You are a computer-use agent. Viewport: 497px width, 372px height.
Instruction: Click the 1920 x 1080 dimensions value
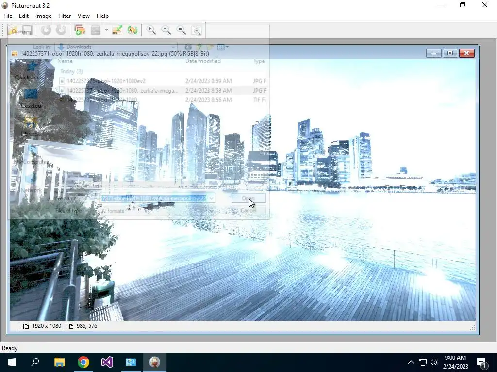pos(47,326)
